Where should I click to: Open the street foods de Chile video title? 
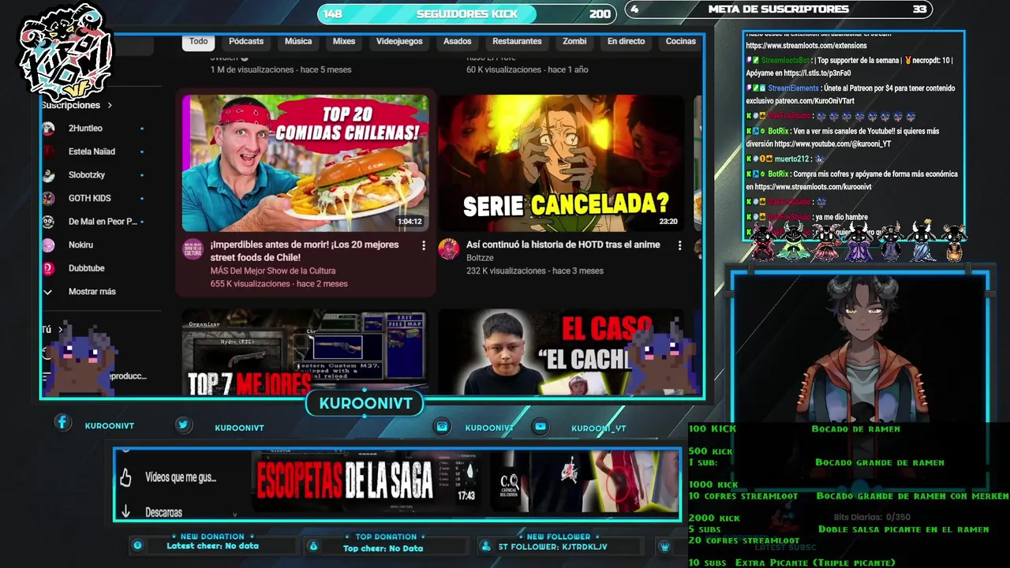point(305,251)
